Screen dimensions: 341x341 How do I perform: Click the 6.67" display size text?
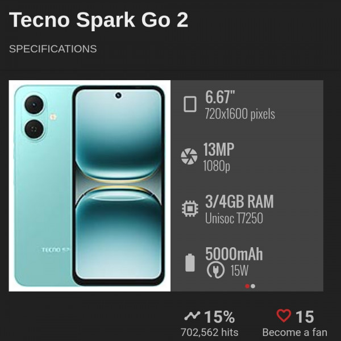(x=221, y=97)
